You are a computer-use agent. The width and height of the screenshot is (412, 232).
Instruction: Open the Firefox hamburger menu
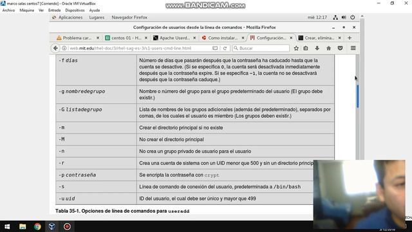click(353, 48)
